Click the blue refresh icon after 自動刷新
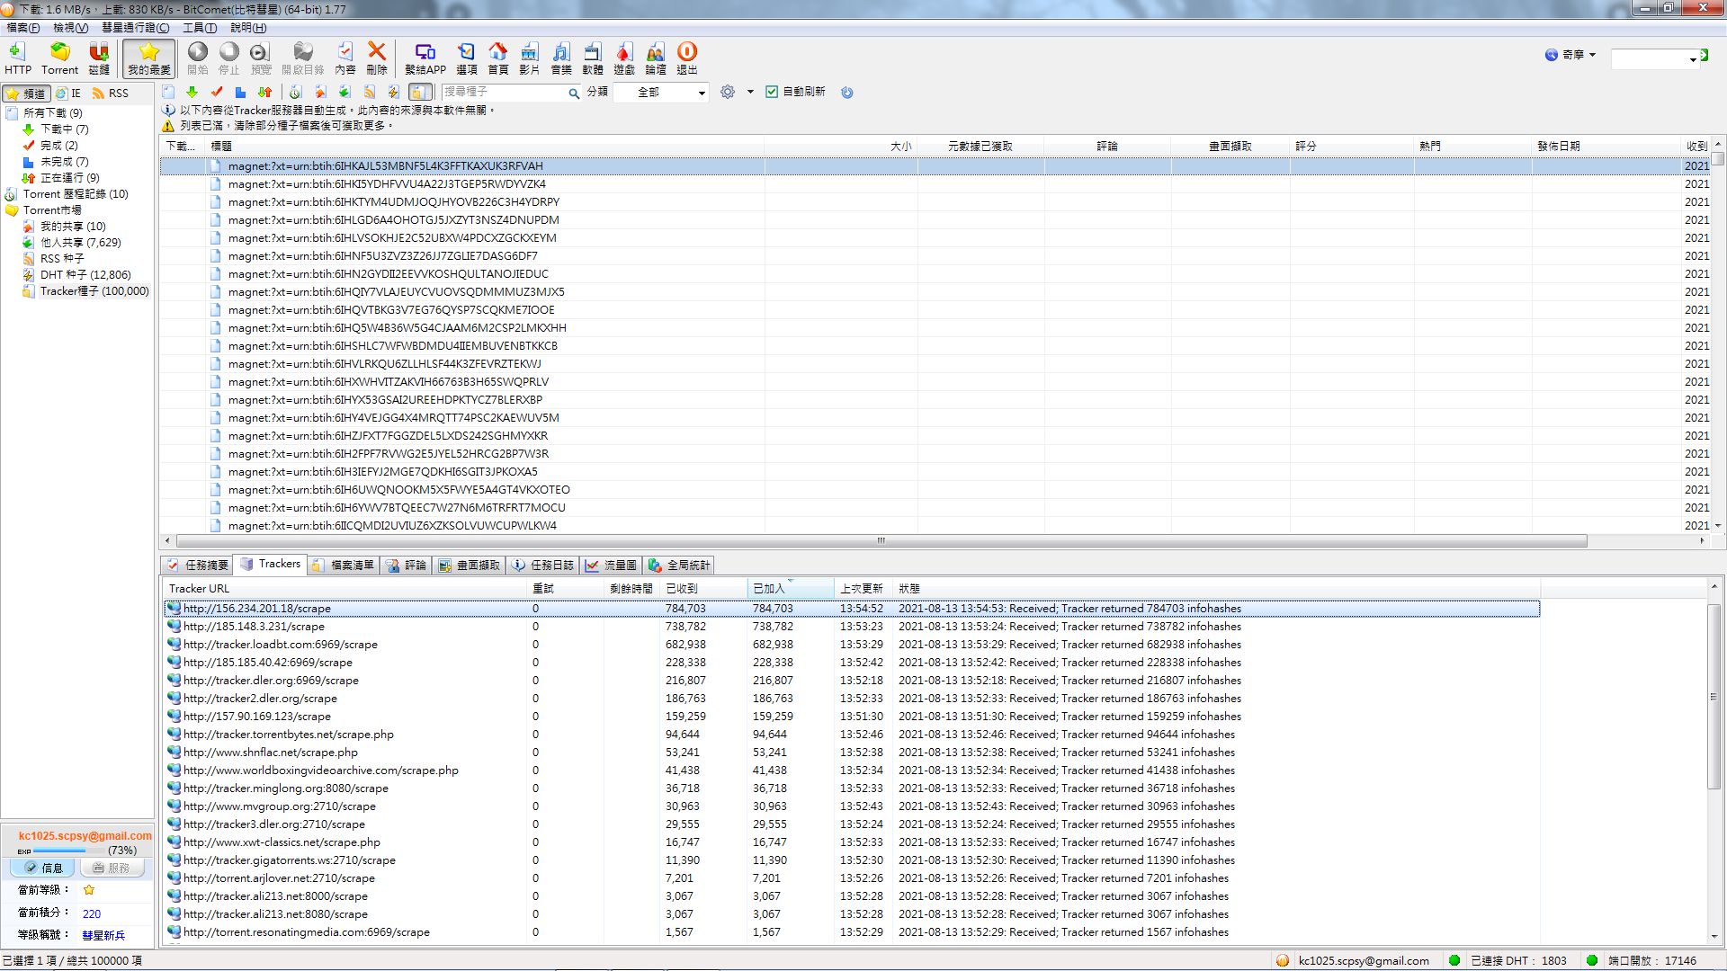 click(847, 92)
